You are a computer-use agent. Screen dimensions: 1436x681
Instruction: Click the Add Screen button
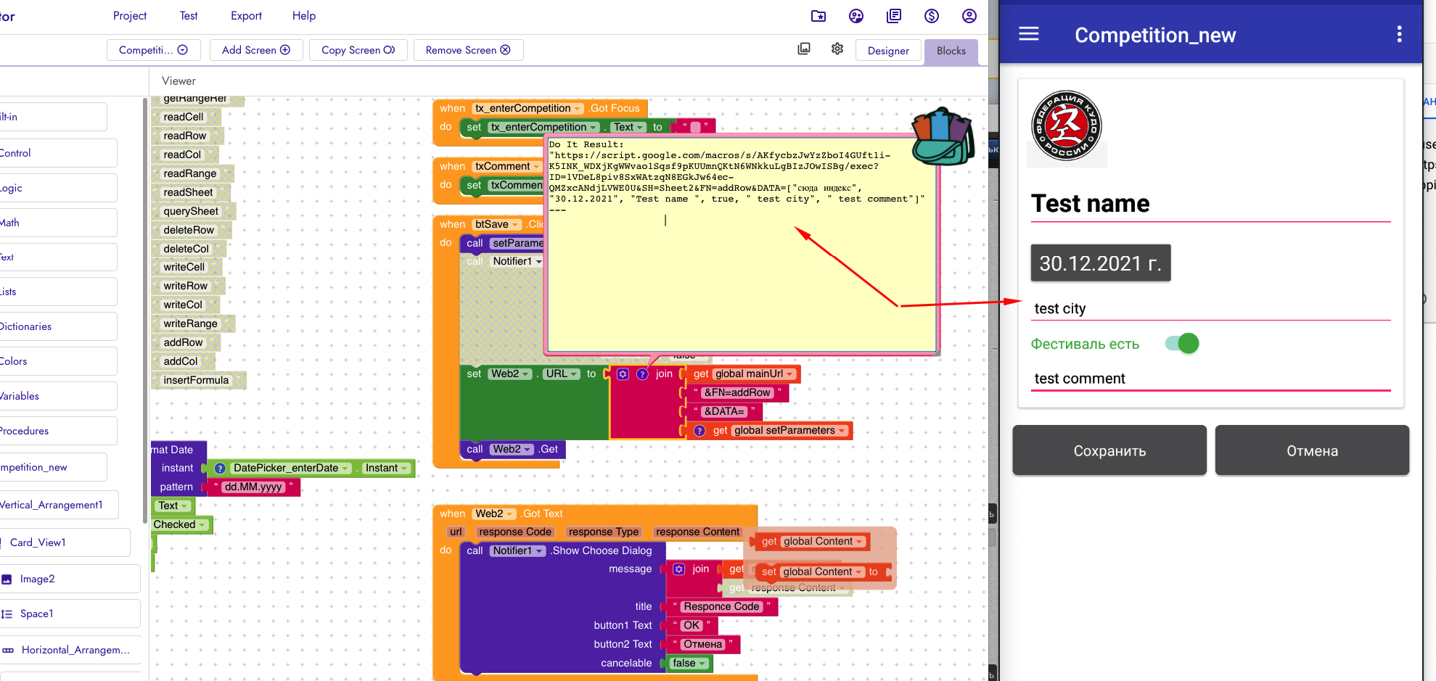point(255,50)
